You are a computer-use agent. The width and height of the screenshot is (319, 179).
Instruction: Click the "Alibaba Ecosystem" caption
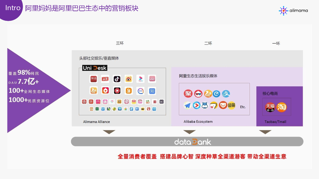coord(198,122)
